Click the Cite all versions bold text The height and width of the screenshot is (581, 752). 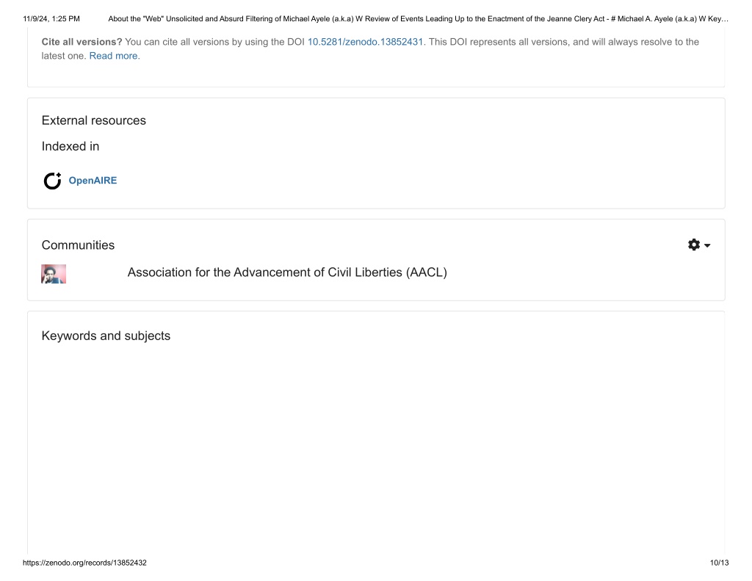82,42
